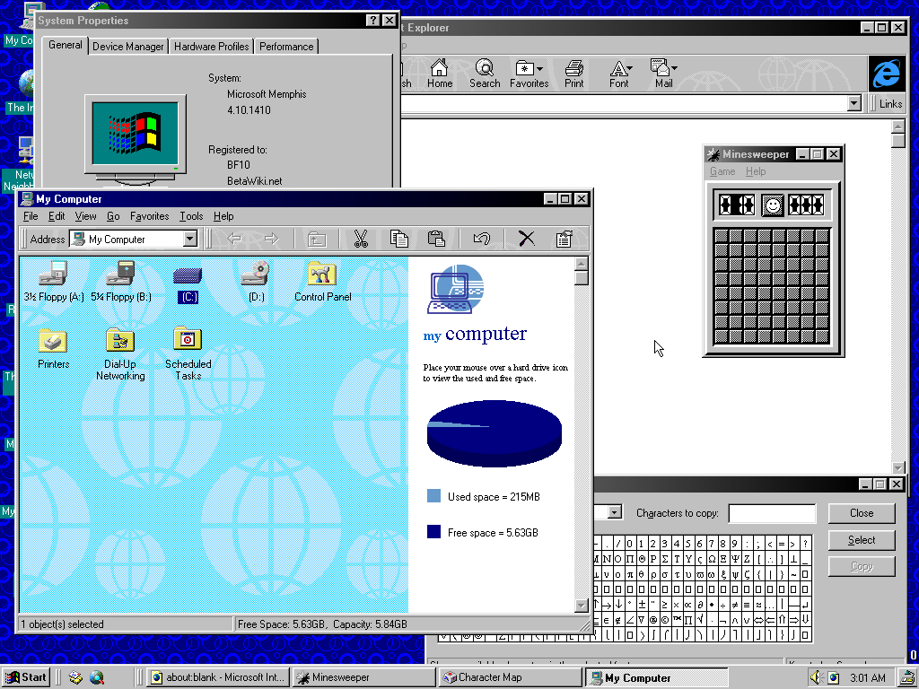Open the Edit menu in My Computer
919x689 pixels.
(57, 216)
